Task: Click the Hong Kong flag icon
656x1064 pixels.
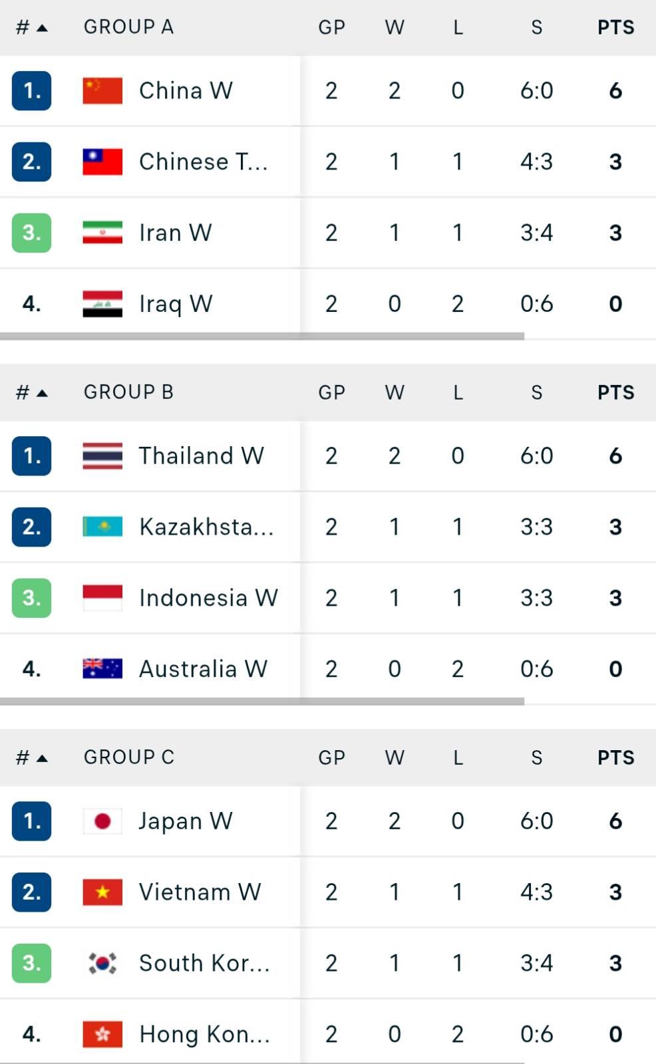Action: [102, 1034]
